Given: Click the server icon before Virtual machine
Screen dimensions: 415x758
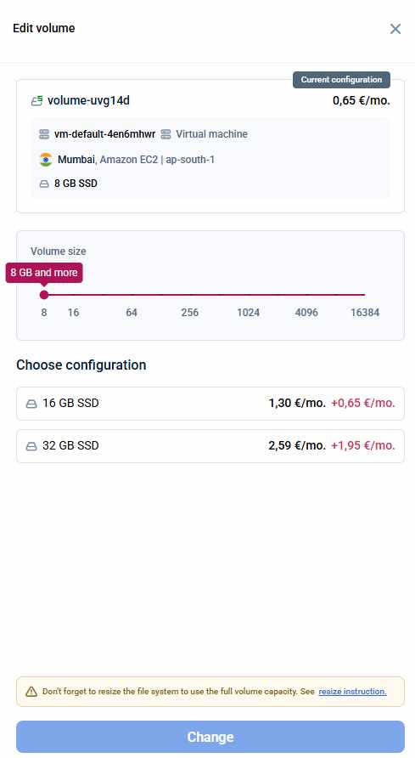Looking at the screenshot, I should [x=165, y=134].
